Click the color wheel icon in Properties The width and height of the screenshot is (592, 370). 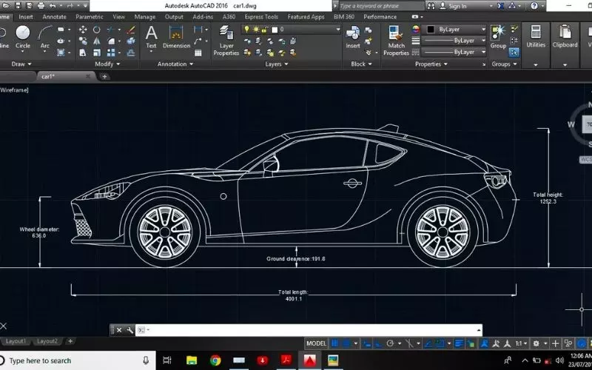[415, 29]
